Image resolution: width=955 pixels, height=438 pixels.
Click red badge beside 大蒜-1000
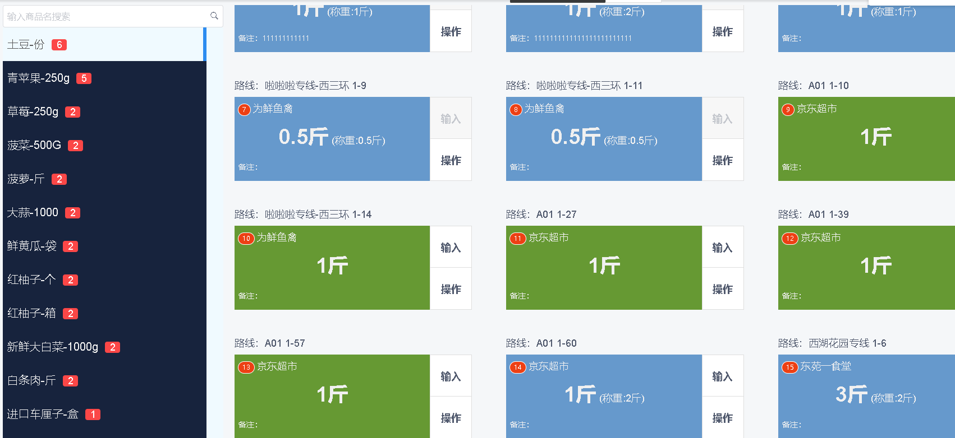click(72, 213)
